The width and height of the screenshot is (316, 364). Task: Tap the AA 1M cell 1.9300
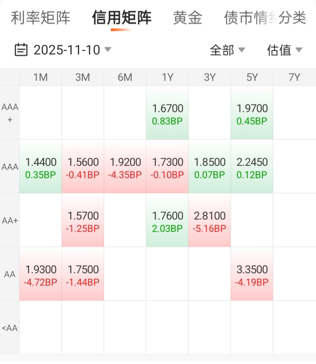click(x=40, y=275)
